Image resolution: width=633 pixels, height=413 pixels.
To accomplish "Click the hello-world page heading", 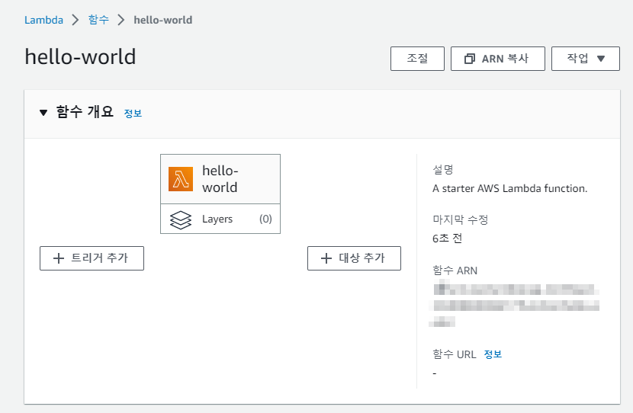I will click(x=80, y=56).
